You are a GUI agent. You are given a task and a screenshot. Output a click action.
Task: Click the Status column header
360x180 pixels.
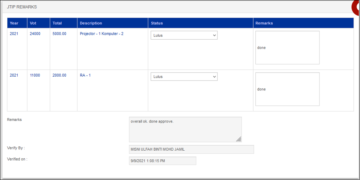coord(157,23)
